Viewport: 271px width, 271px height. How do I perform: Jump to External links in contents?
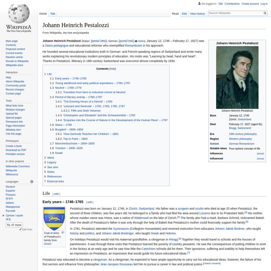[x=56, y=181]
